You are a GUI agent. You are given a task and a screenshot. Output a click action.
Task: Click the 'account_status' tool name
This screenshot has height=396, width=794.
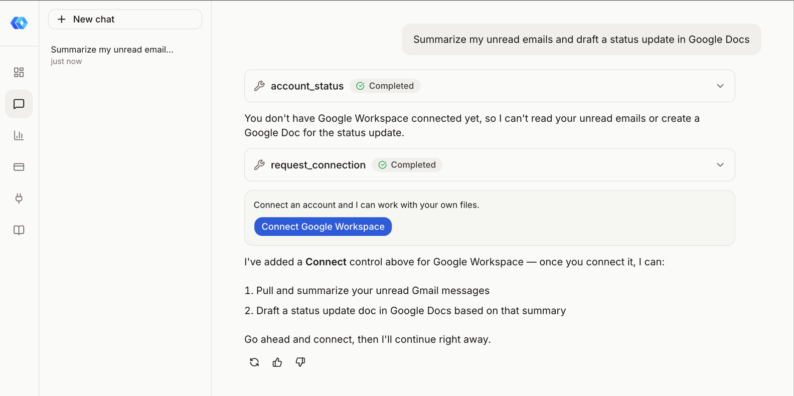[x=307, y=86]
